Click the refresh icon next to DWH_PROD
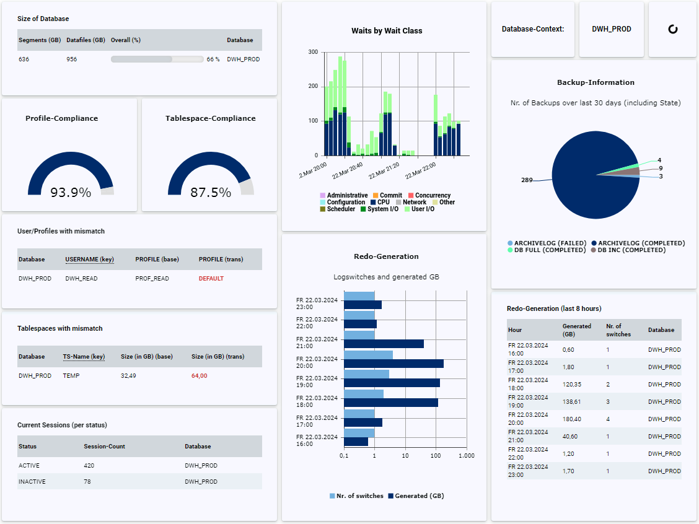Viewport: 699px width, 524px height. coord(672,29)
